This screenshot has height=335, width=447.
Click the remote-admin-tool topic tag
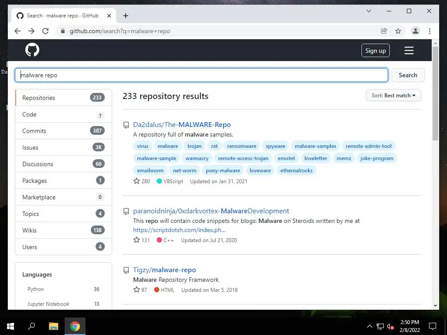point(368,146)
